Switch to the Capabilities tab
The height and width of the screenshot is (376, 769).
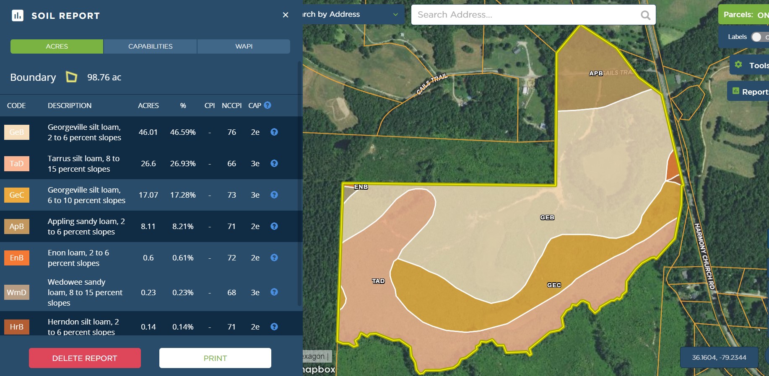pyautogui.click(x=150, y=46)
